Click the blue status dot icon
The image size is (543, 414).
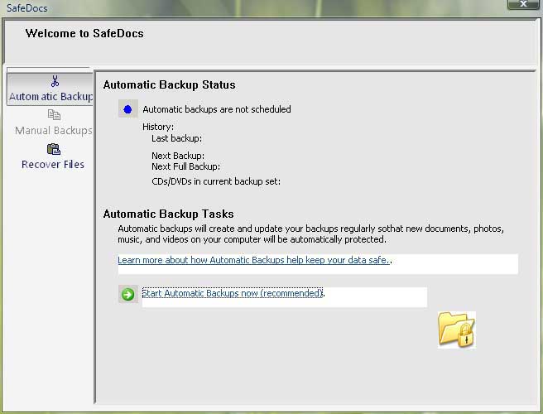point(127,109)
